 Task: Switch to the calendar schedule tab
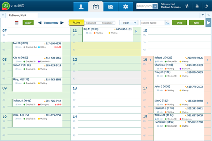96,7
